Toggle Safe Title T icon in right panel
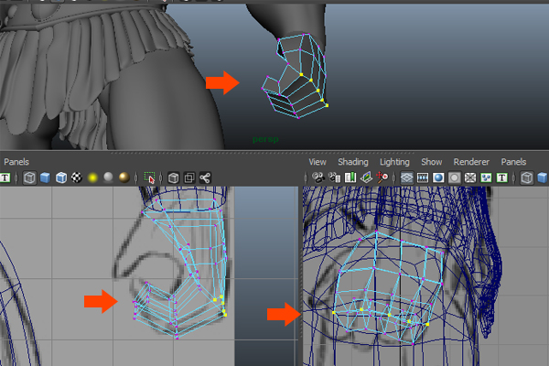The height and width of the screenshot is (366, 549). click(x=502, y=178)
